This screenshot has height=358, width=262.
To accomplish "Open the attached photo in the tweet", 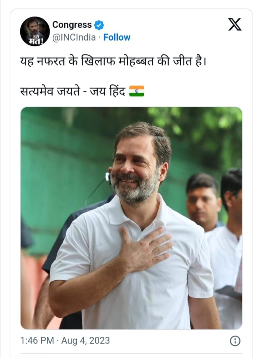I will pos(131,218).
